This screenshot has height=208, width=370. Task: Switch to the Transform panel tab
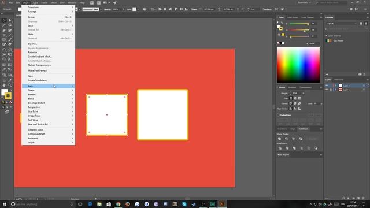[x=283, y=129]
